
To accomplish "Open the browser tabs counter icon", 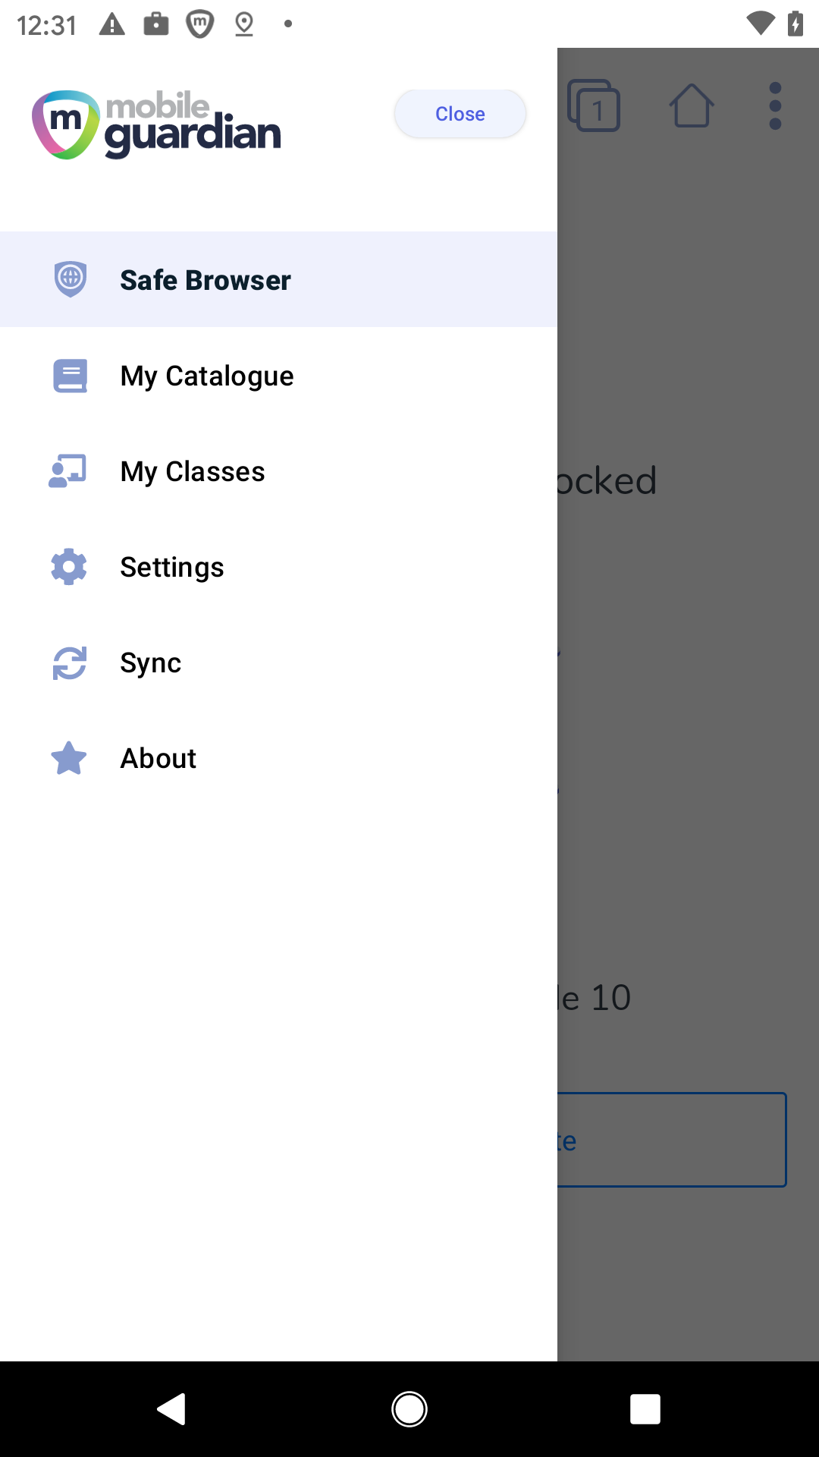I will [594, 106].
